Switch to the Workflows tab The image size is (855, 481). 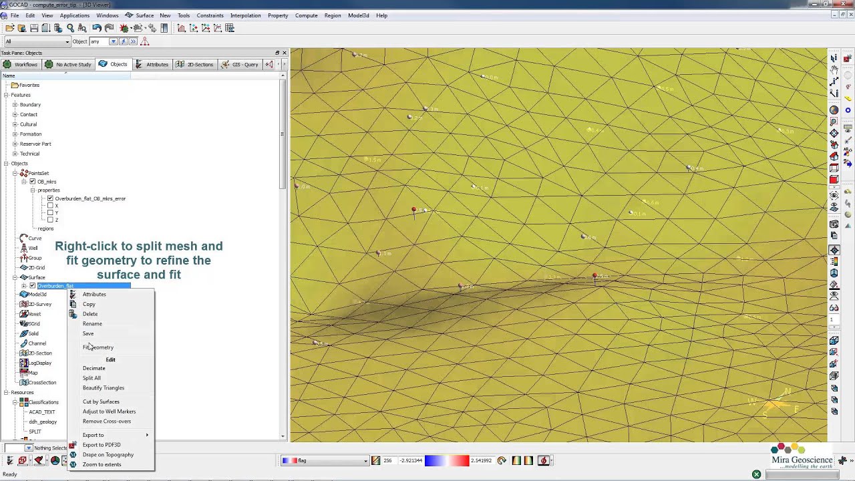pyautogui.click(x=21, y=64)
